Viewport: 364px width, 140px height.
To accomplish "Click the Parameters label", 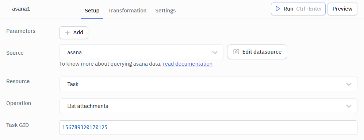I will [21, 31].
